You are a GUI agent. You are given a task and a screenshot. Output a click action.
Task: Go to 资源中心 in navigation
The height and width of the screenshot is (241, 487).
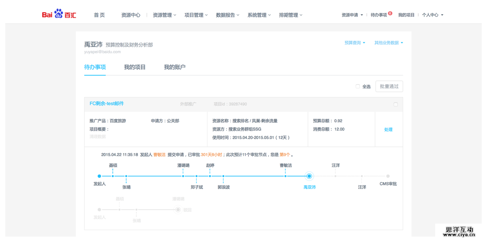tap(130, 15)
